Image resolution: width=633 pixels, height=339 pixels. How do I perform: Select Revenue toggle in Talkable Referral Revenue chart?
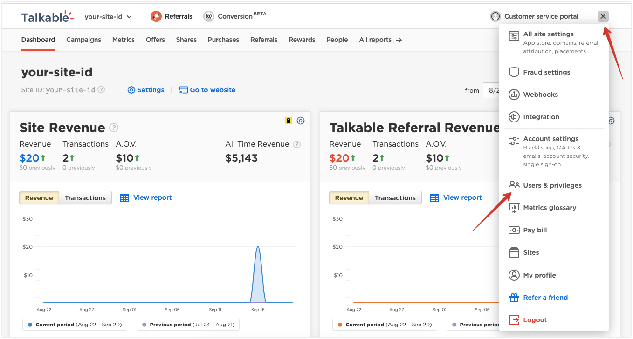(x=349, y=198)
